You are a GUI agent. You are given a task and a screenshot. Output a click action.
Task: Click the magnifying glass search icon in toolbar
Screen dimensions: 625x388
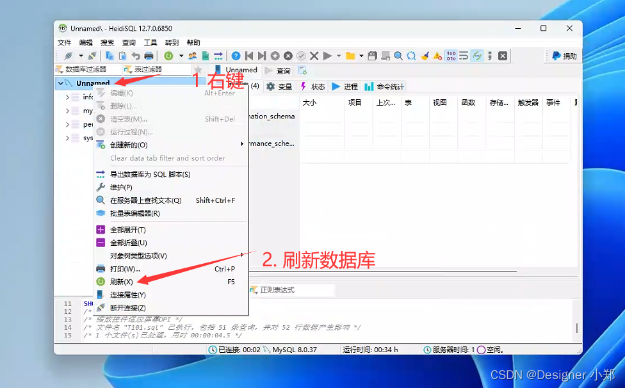tap(398, 55)
